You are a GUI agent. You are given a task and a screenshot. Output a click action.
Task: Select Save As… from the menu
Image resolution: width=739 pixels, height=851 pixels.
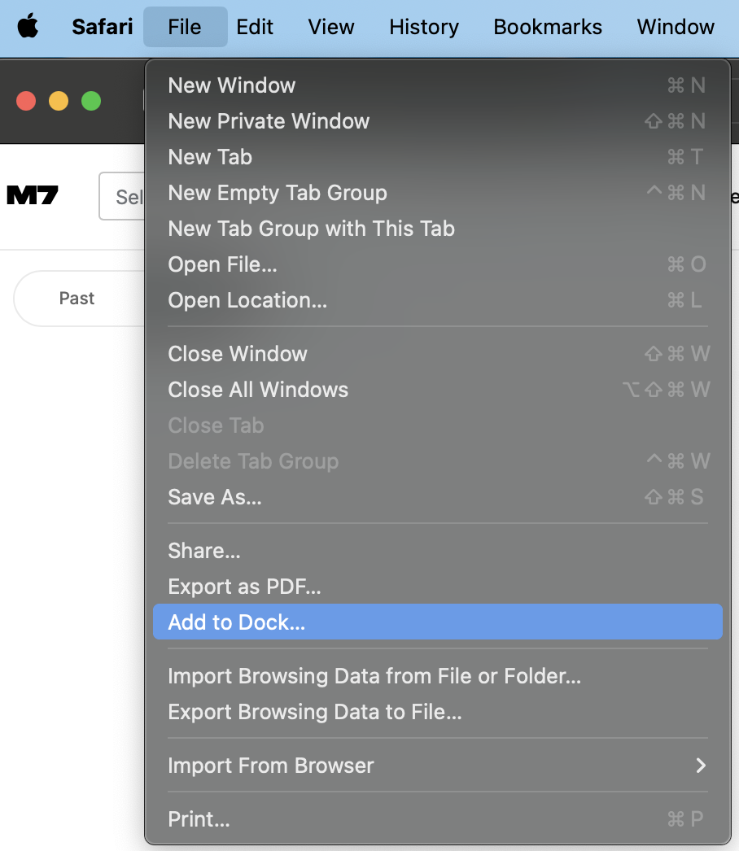pyautogui.click(x=215, y=497)
